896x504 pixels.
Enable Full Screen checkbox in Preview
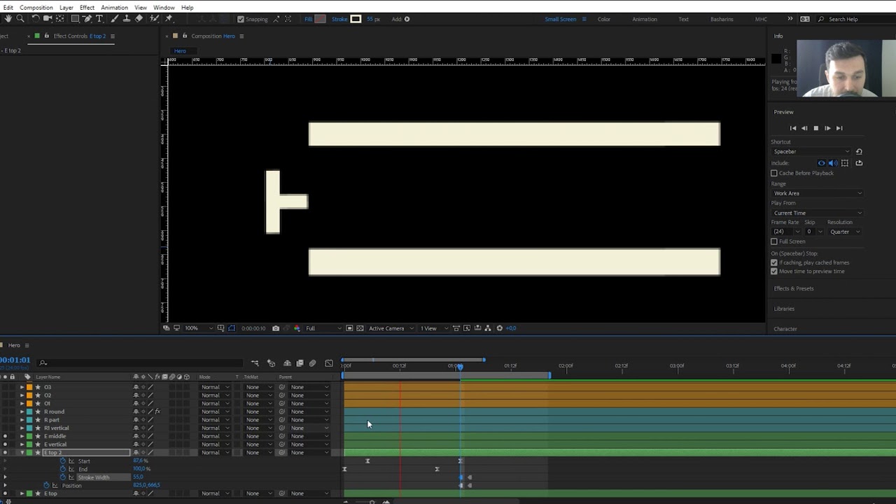click(x=774, y=241)
